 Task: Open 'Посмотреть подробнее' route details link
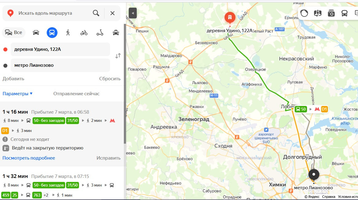(29, 158)
